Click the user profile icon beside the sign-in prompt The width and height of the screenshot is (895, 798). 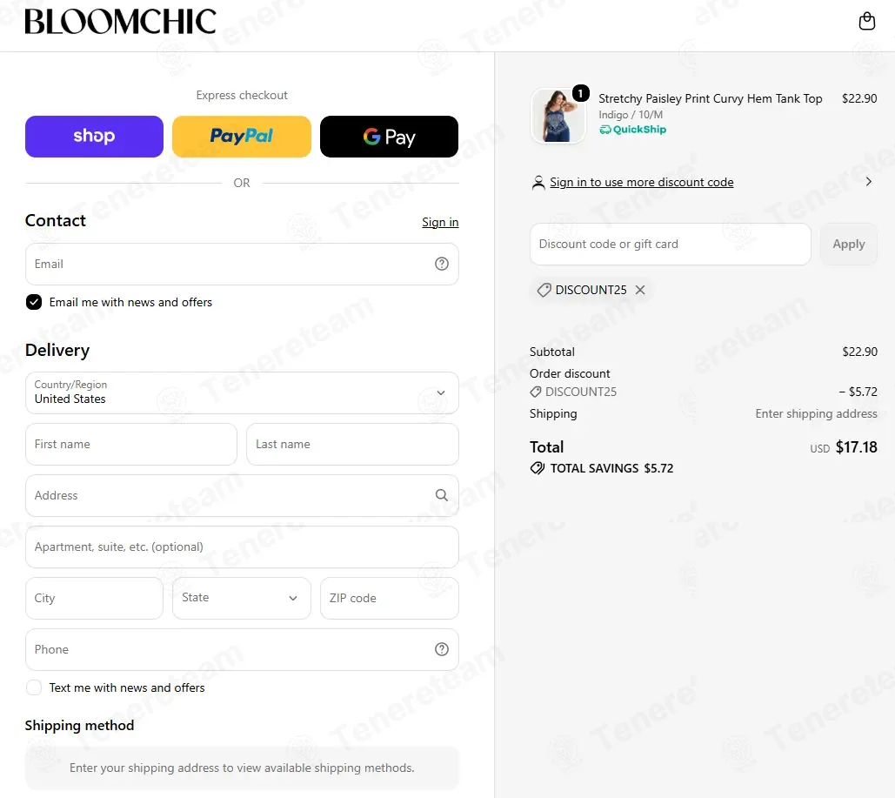coord(538,183)
